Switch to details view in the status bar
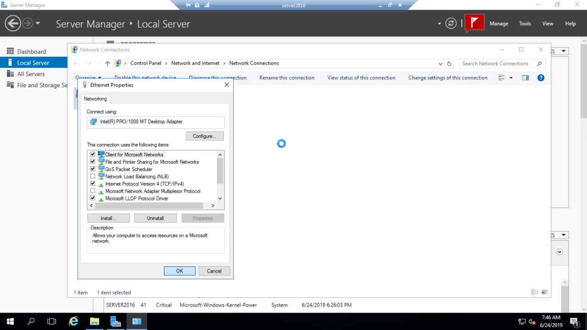Viewport: 587px width, 330px height. coord(535,292)
